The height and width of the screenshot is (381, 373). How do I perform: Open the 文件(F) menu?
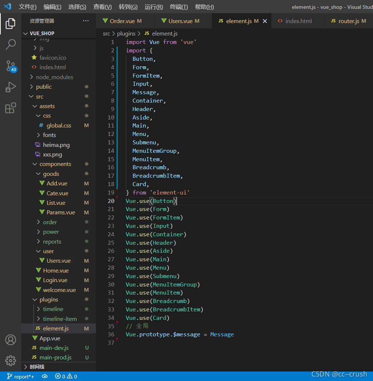tap(28, 7)
